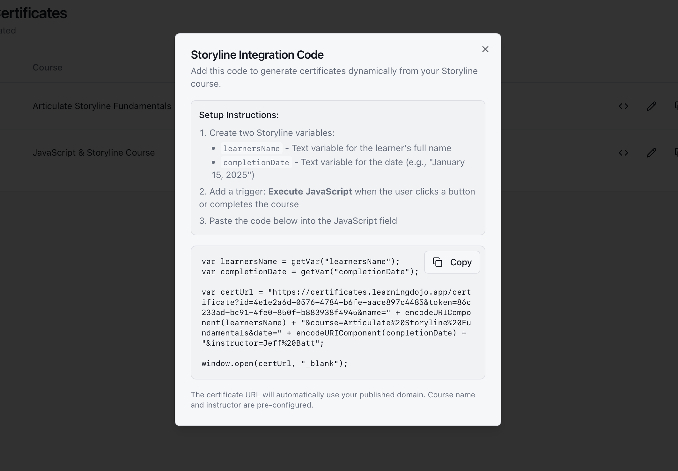The width and height of the screenshot is (678, 471).
Task: Edit the JavaScript & Storyline Course certificate
Action: click(x=651, y=153)
